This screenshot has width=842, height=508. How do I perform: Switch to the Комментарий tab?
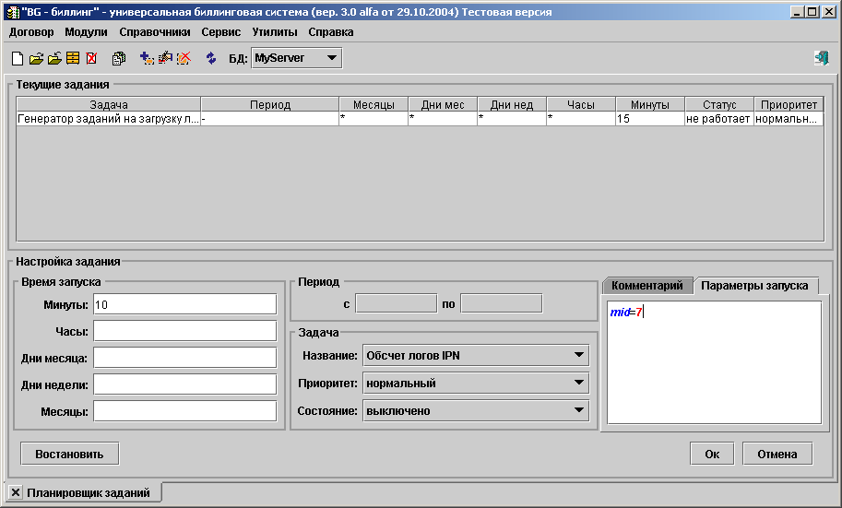pos(646,285)
